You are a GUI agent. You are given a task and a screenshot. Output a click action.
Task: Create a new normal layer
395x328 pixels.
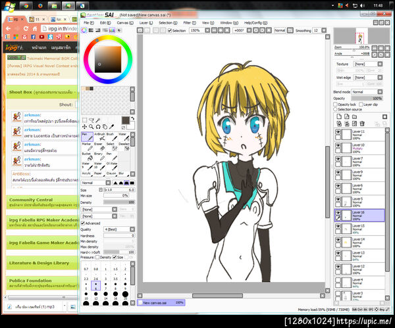339,116
